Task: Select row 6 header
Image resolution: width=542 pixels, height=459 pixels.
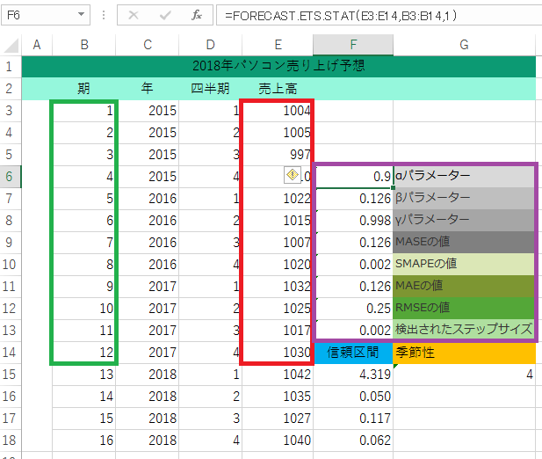Action: point(11,177)
